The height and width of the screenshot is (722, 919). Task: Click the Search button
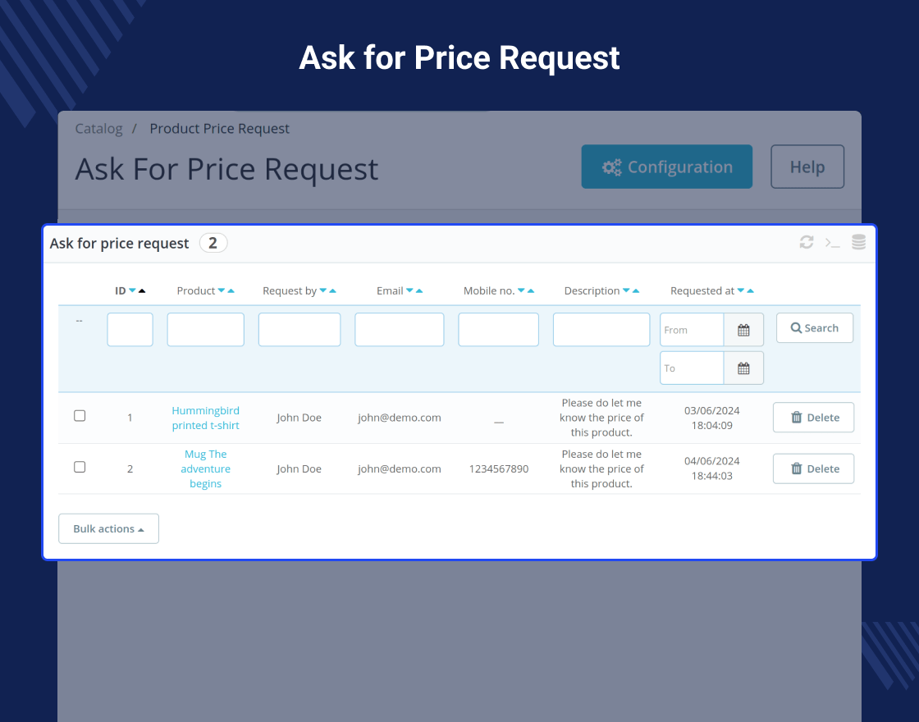point(815,328)
